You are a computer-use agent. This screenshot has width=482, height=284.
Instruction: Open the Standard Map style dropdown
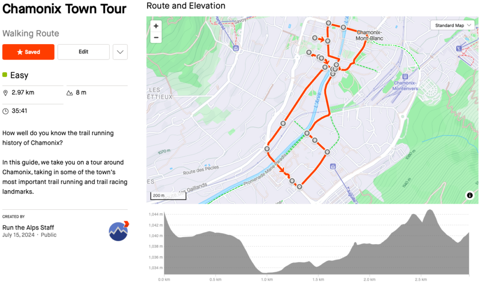tap(452, 25)
